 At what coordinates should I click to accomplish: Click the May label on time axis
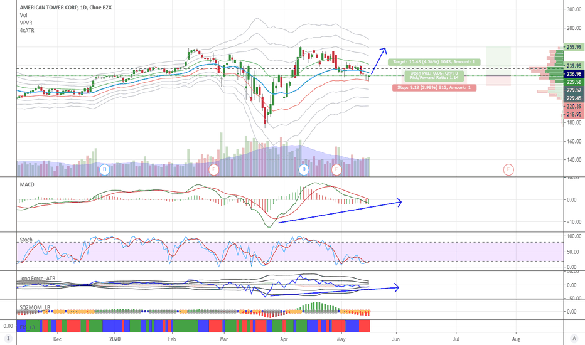341,339
